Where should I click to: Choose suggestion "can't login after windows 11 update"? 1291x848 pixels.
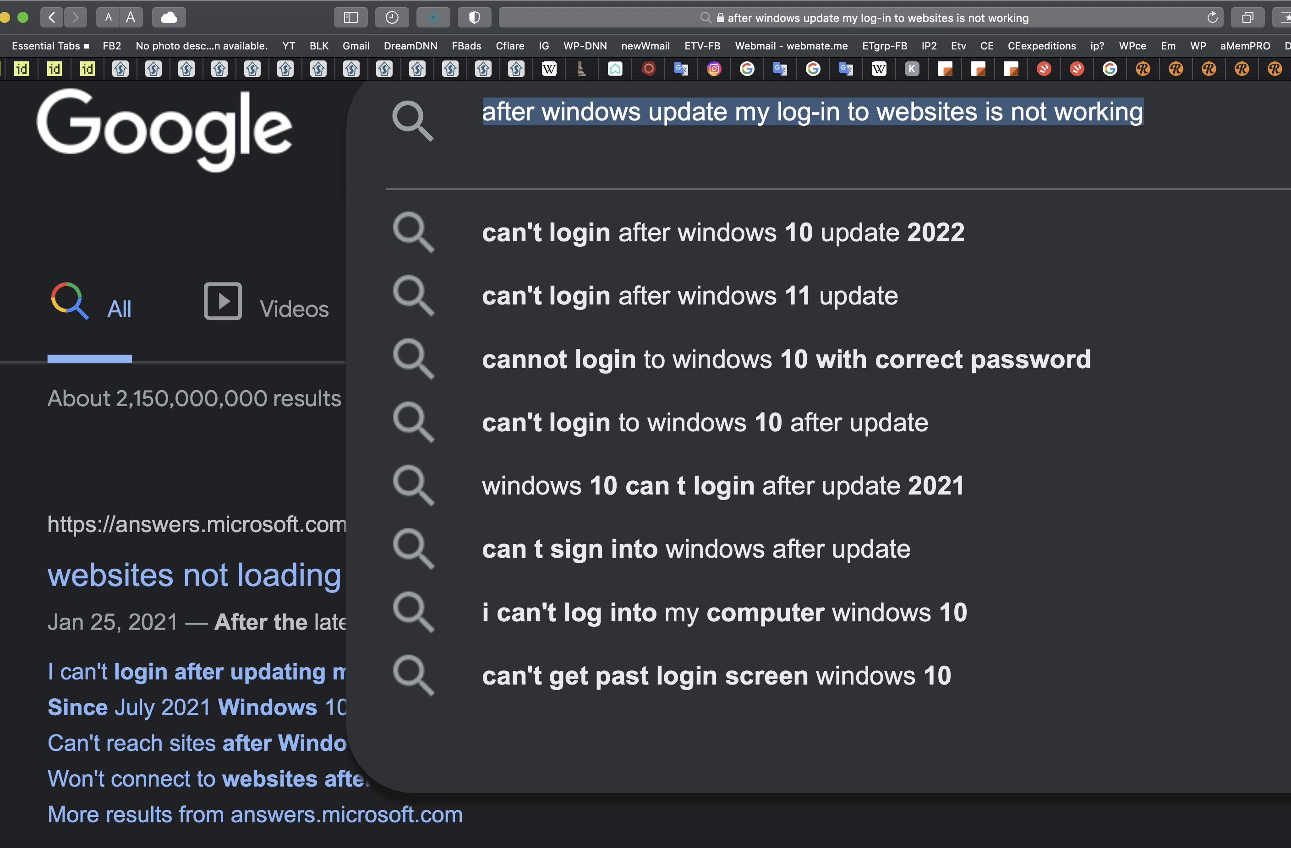pos(689,296)
